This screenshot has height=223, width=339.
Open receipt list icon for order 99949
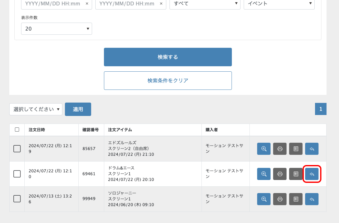(x=296, y=199)
